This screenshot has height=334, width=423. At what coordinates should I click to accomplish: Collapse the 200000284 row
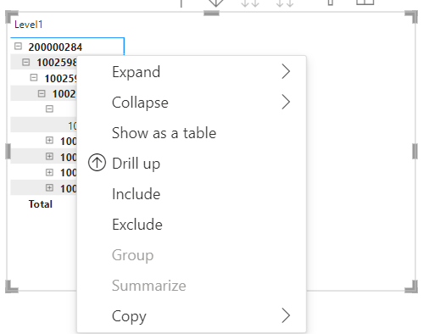pos(18,46)
